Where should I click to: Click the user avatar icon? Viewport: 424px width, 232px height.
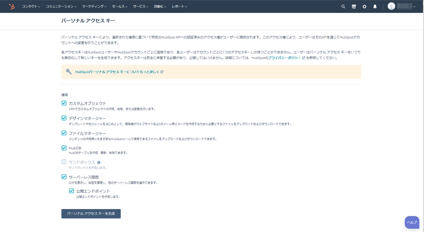point(391,6)
